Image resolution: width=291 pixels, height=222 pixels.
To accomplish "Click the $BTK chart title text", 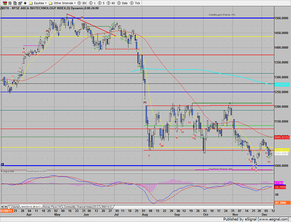I will tap(50, 8).
